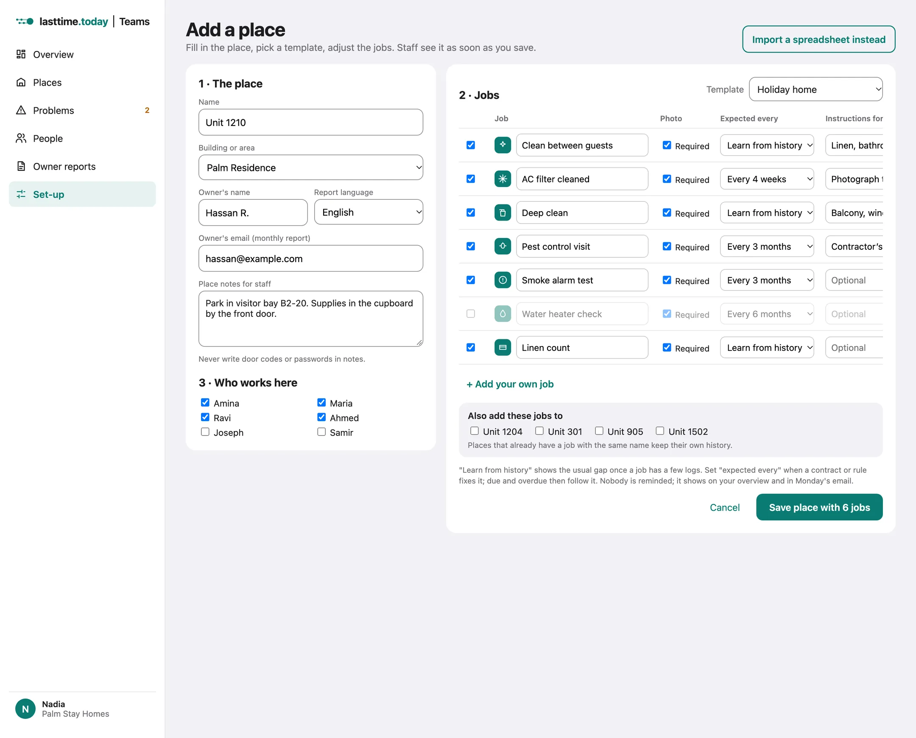Open Expected every dropdown for Pest control visit

coord(767,246)
